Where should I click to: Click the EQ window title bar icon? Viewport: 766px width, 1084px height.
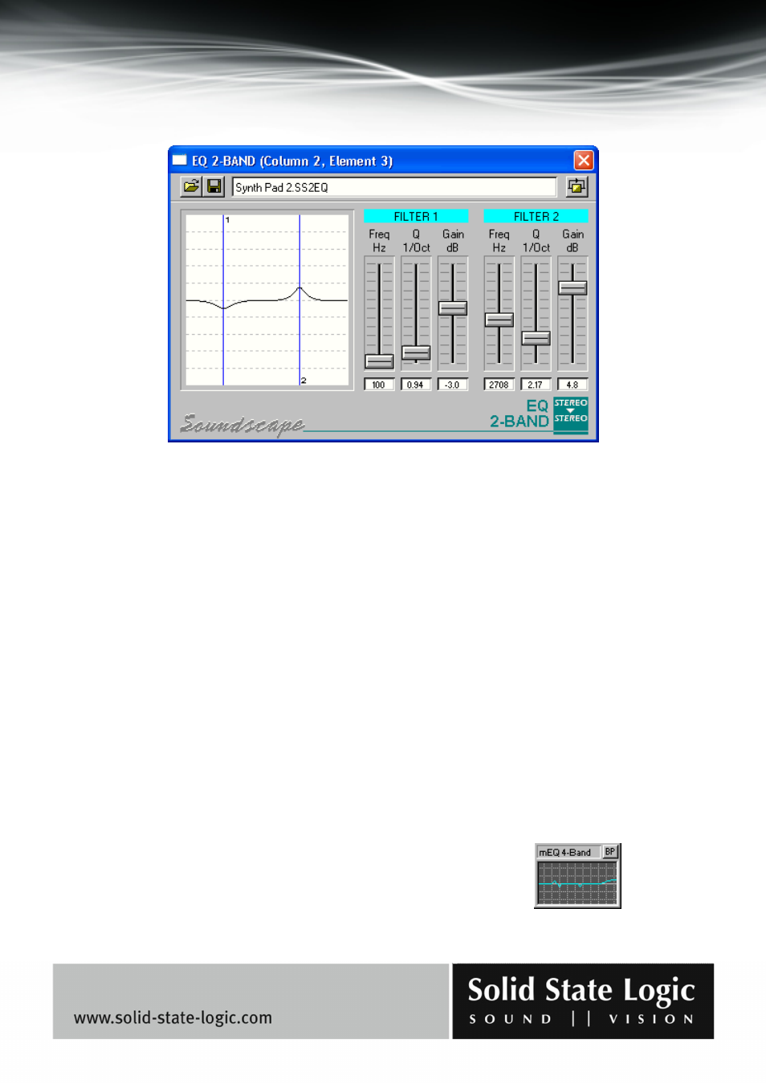180,161
